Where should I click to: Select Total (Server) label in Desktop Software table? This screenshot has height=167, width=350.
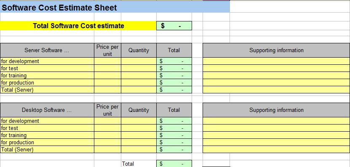(x=47, y=149)
